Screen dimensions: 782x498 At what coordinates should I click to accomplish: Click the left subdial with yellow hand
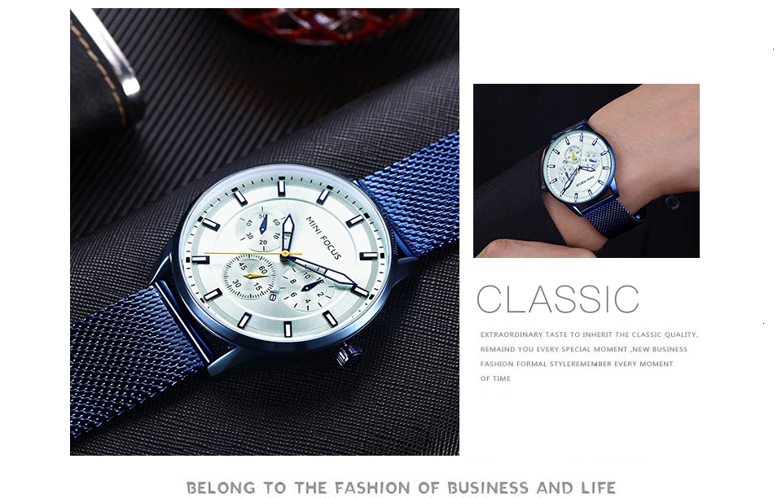pos(249,277)
